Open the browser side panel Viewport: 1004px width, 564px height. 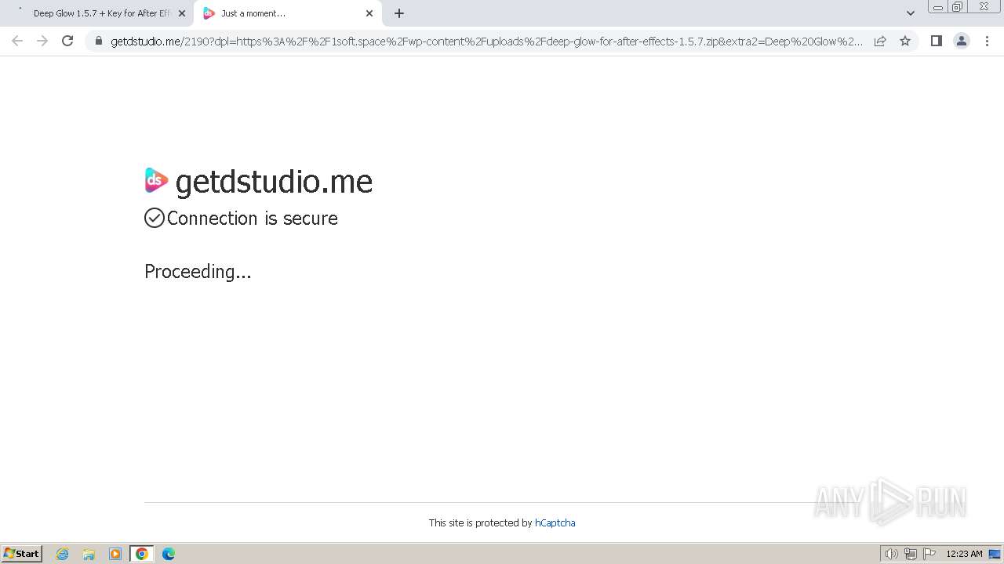click(936, 41)
